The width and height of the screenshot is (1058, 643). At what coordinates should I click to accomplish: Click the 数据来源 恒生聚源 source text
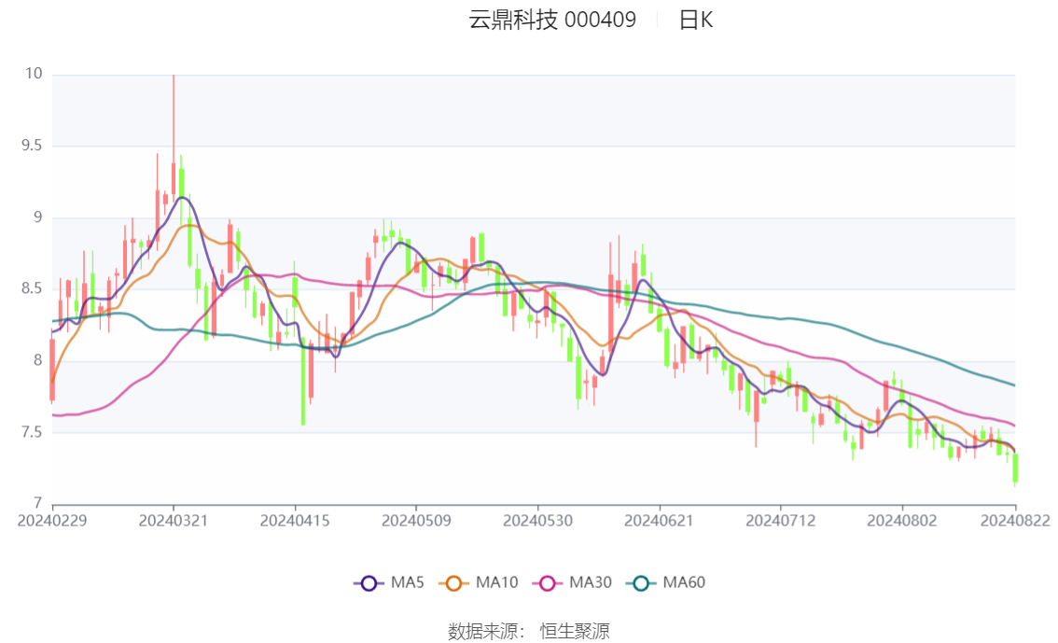coord(529,632)
